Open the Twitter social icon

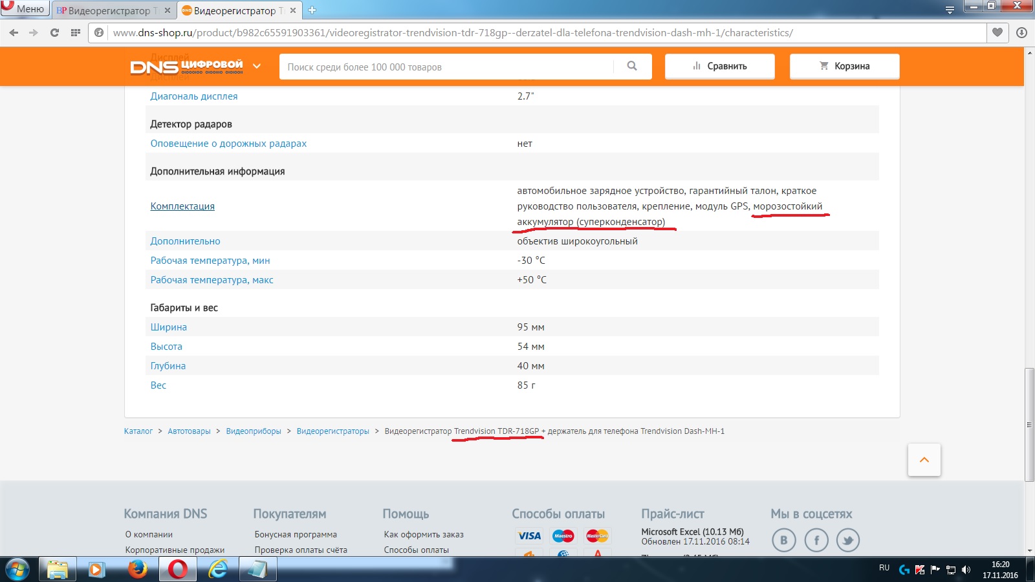[x=848, y=540]
